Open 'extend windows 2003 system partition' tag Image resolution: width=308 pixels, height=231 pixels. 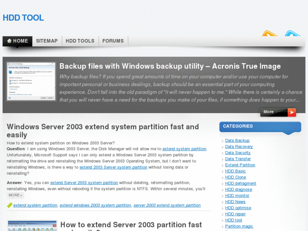tap(95, 205)
